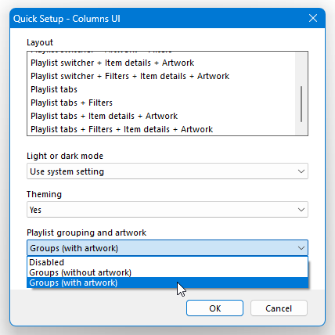Click the chevron on 'Use system setting'
This screenshot has height=335, width=335.
301,171
